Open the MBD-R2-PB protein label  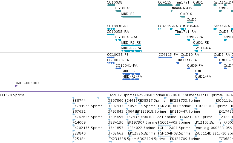coord(132,71)
